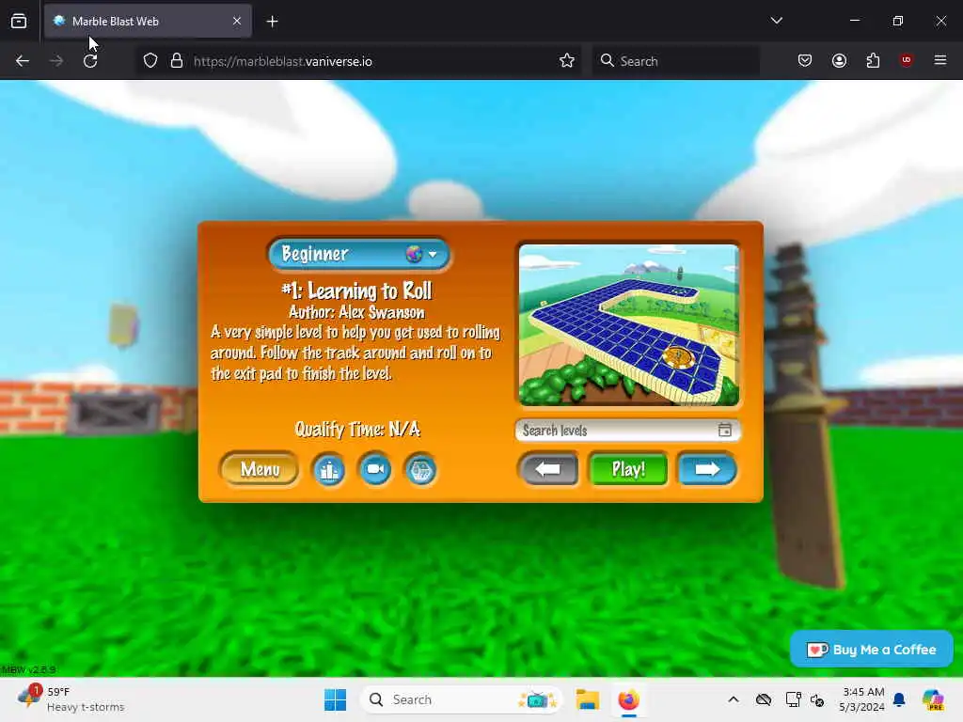The image size is (963, 722).
Task: Click the green Play! button
Action: [628, 470]
